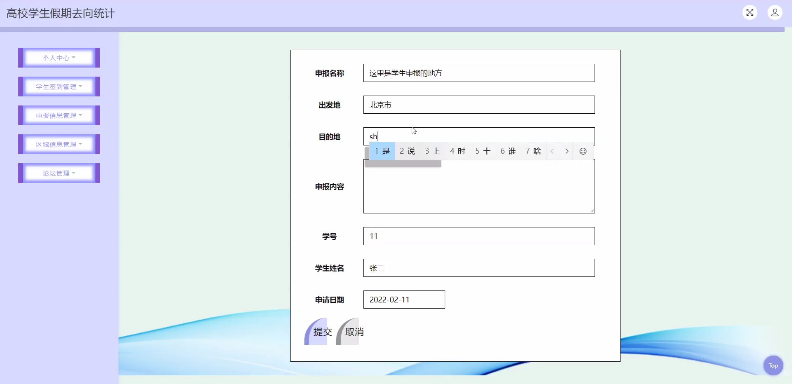Go to next IME candidate page
Viewport: 792px width, 384px height.
click(567, 151)
